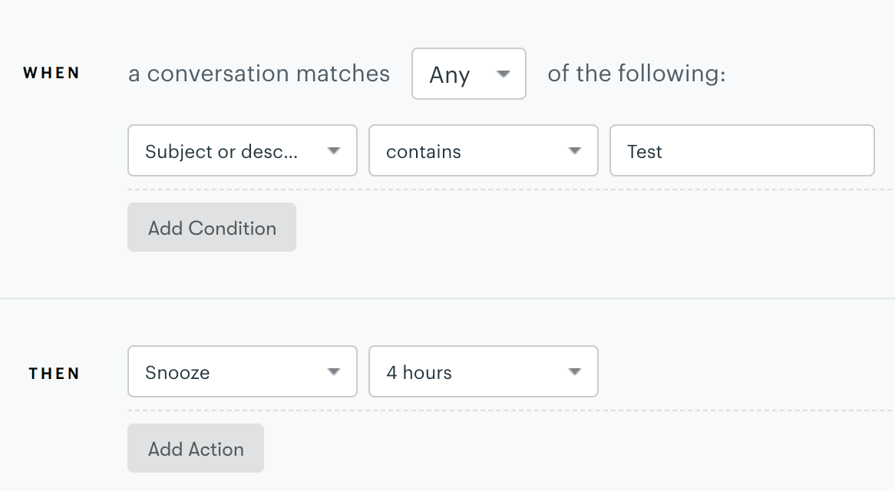Click the dashed line below the Snooze row

point(510,410)
